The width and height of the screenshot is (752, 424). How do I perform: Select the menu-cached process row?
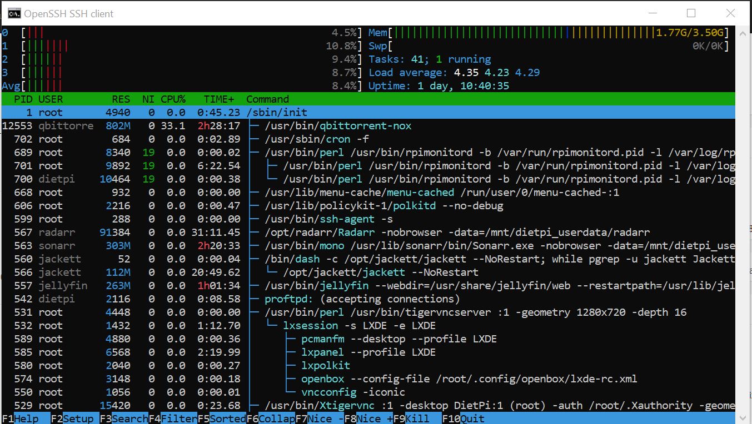[x=368, y=193]
